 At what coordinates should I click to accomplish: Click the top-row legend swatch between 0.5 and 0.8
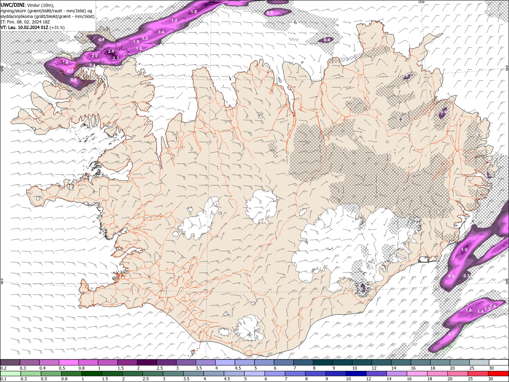[69, 363]
